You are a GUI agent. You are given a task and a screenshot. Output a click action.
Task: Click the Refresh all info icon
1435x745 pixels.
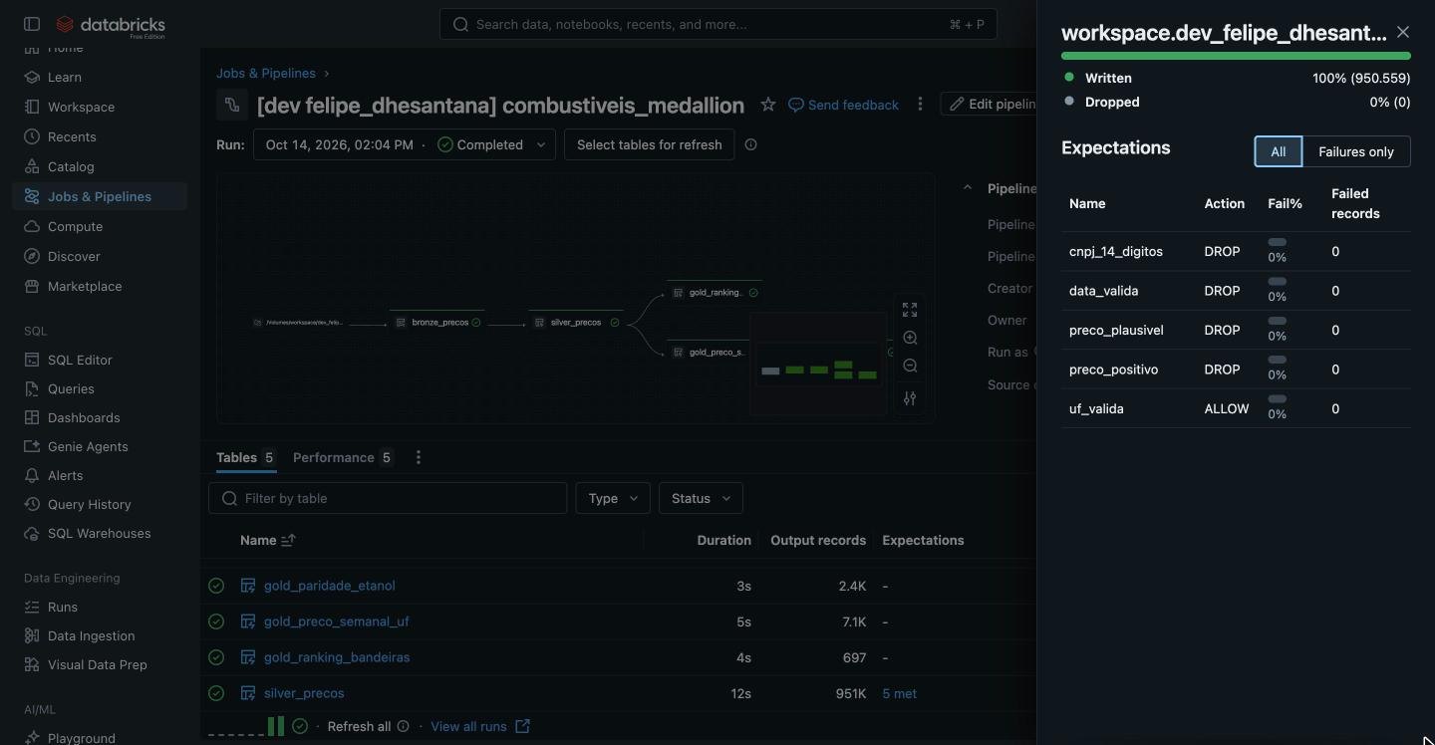tap(404, 726)
